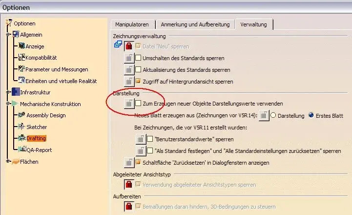Click the Anzeige tree icon

pyautogui.click(x=21, y=46)
